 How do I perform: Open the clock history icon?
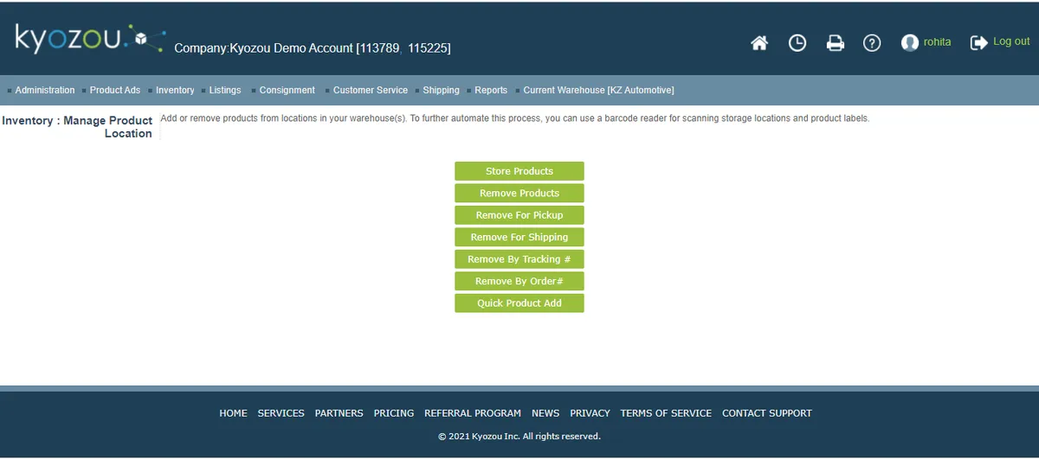(x=797, y=43)
